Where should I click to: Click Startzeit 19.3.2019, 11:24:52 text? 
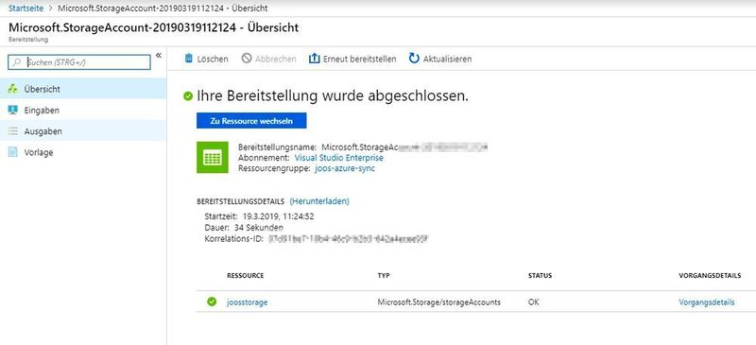click(259, 216)
